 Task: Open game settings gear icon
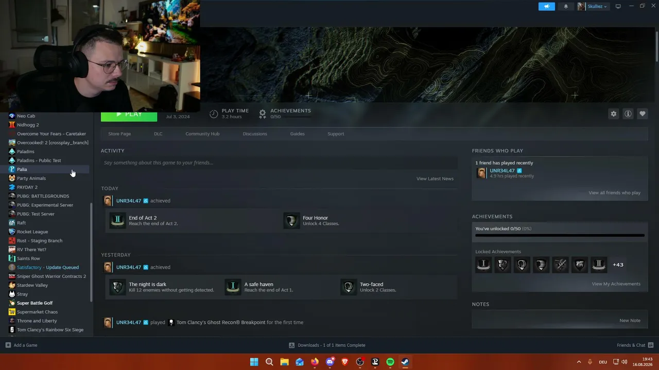pyautogui.click(x=613, y=114)
